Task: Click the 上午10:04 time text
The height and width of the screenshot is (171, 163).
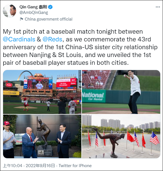Action: pos(13,165)
